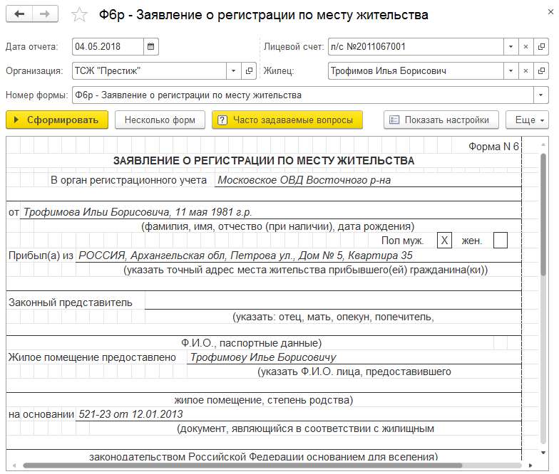Go forward with the right arrow button
The image size is (559, 474).
(46, 14)
